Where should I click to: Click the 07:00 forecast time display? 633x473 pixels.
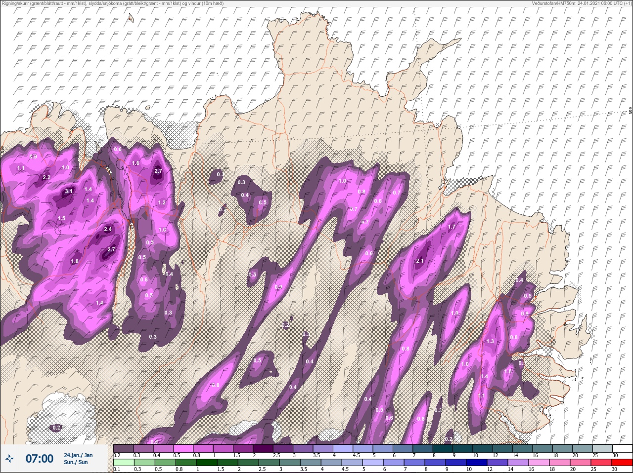[x=39, y=459]
